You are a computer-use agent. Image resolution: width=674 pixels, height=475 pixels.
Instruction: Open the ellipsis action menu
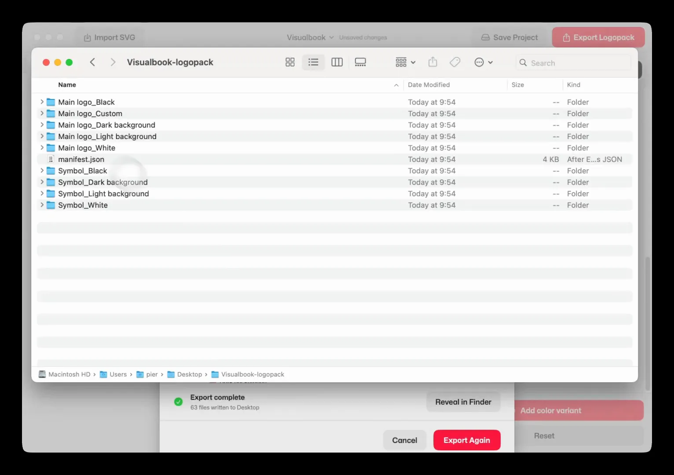[484, 62]
